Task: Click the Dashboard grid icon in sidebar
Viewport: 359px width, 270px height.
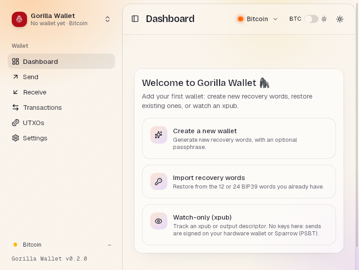Action: point(15,62)
